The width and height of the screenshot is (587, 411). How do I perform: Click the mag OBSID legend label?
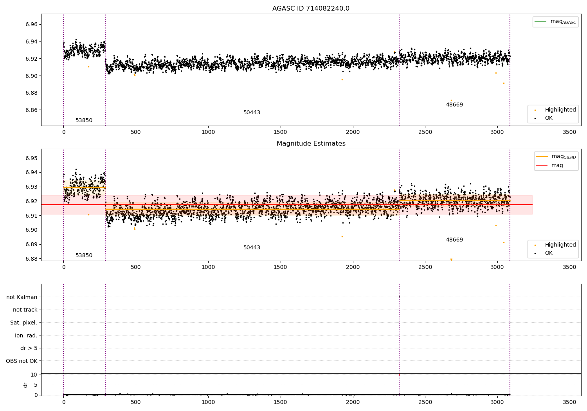(564, 157)
